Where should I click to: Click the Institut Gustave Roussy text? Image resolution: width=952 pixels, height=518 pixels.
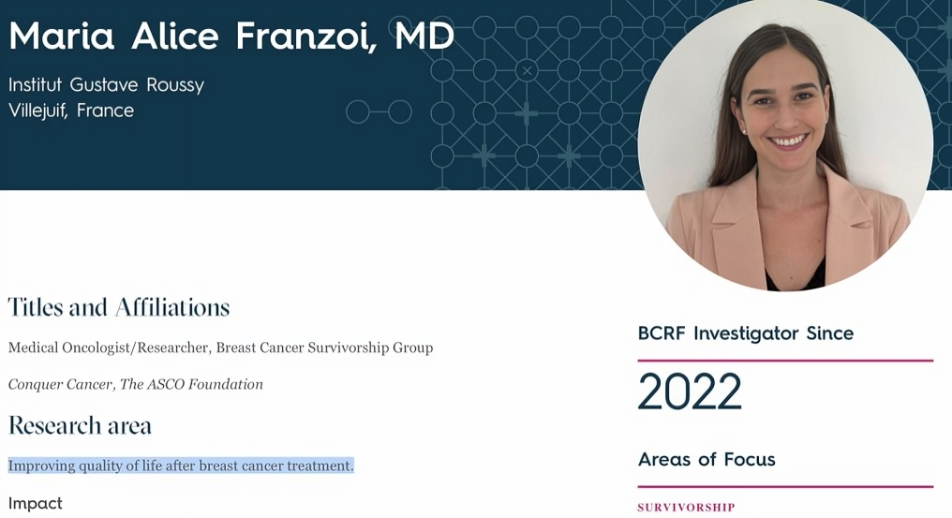coord(106,84)
